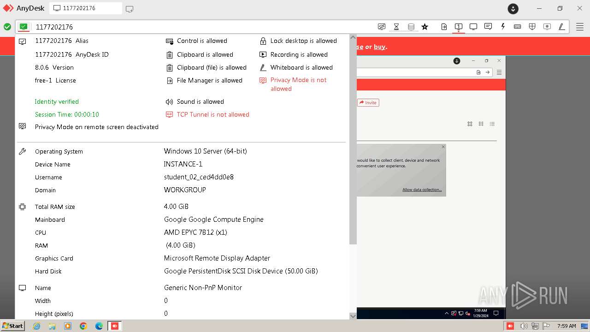
Task: Switch to list view in remote window
Action: [x=492, y=124]
